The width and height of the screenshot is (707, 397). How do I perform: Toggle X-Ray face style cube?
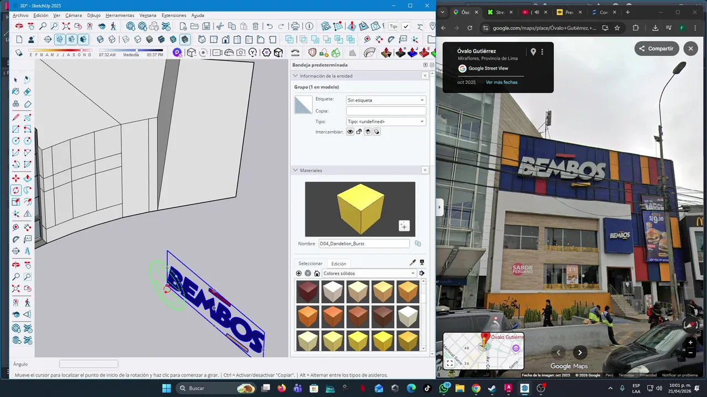click(101, 39)
